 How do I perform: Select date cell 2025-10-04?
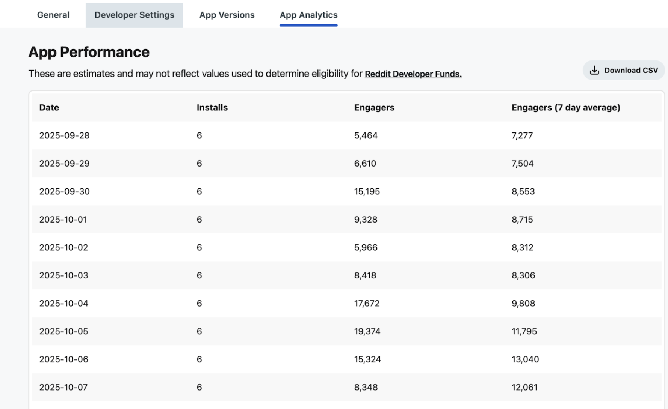tap(63, 304)
